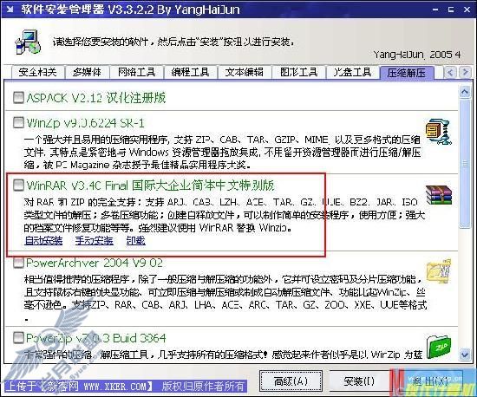Click the WinRAR books icon
This screenshot has height=397, width=477.
point(439,195)
